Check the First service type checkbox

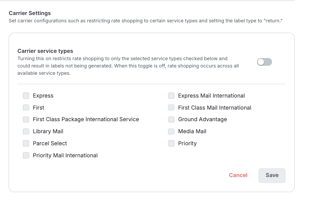coord(26,107)
